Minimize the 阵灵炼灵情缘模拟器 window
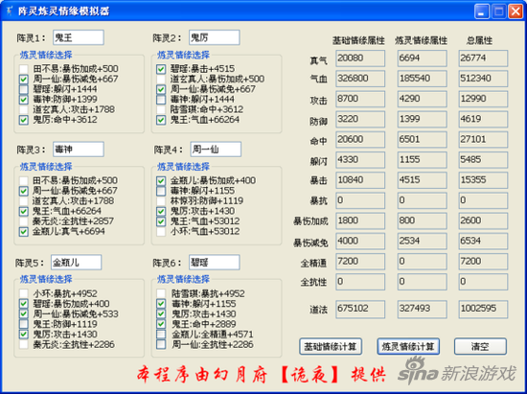 (x=482, y=12)
